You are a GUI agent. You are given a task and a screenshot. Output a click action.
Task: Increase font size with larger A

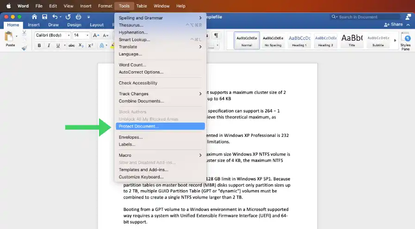click(96, 35)
